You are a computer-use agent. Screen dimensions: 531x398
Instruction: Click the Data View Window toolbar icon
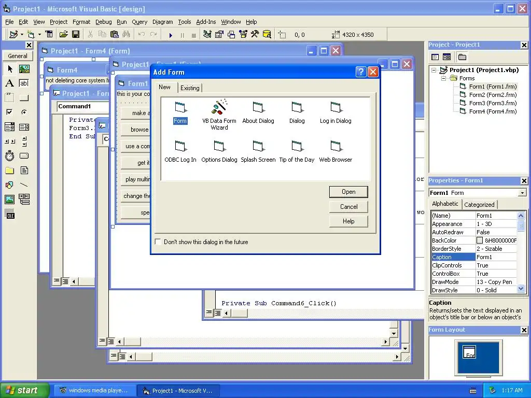click(x=267, y=35)
